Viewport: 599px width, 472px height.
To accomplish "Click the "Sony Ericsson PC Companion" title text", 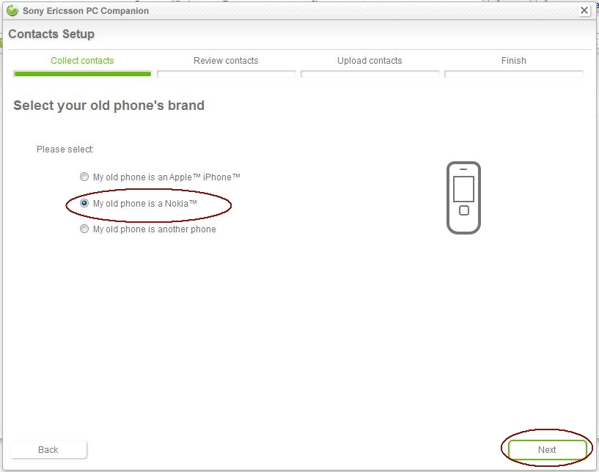I will (x=86, y=11).
